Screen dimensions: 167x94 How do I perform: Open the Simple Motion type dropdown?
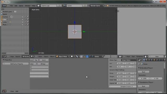[129, 60]
